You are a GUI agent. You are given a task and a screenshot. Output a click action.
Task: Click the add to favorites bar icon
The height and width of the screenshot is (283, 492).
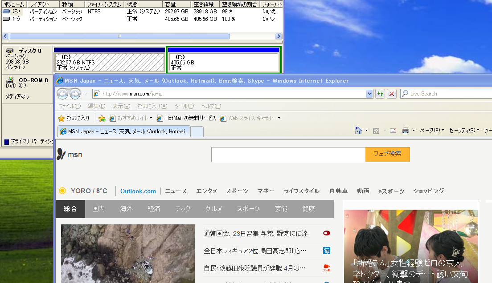[102, 118]
